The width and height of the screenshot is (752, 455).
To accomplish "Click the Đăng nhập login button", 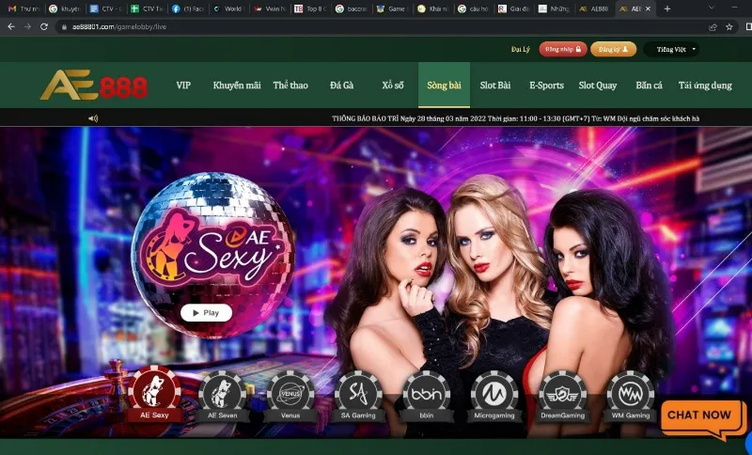I will click(563, 49).
